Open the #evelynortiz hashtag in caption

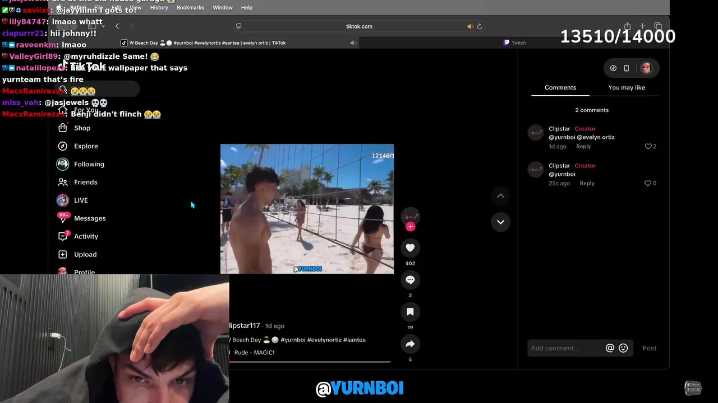click(324, 340)
